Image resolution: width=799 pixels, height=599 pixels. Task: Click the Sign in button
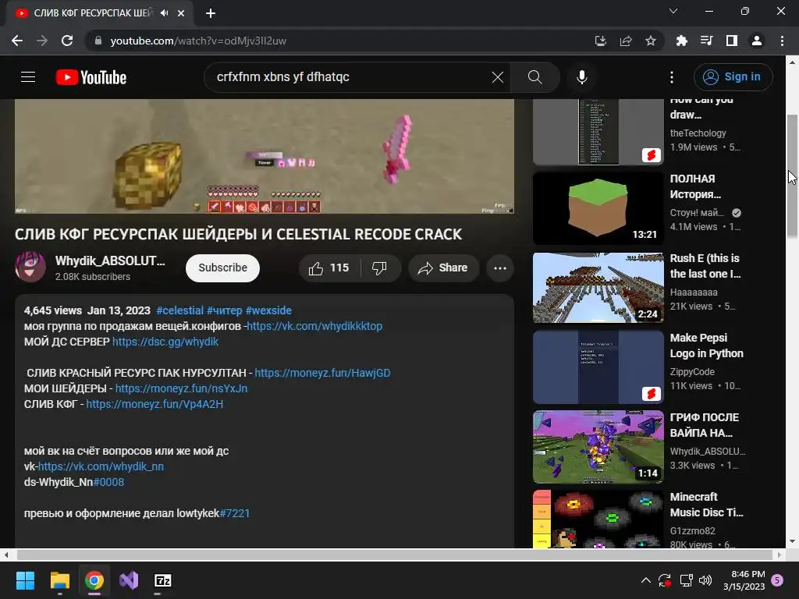point(733,77)
